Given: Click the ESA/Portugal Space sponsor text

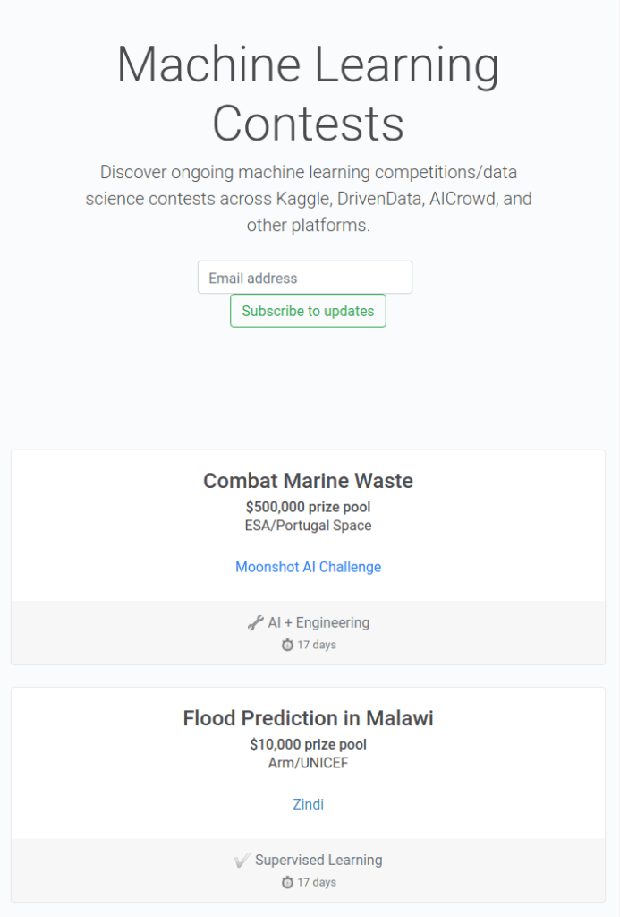Looking at the screenshot, I should (308, 526).
